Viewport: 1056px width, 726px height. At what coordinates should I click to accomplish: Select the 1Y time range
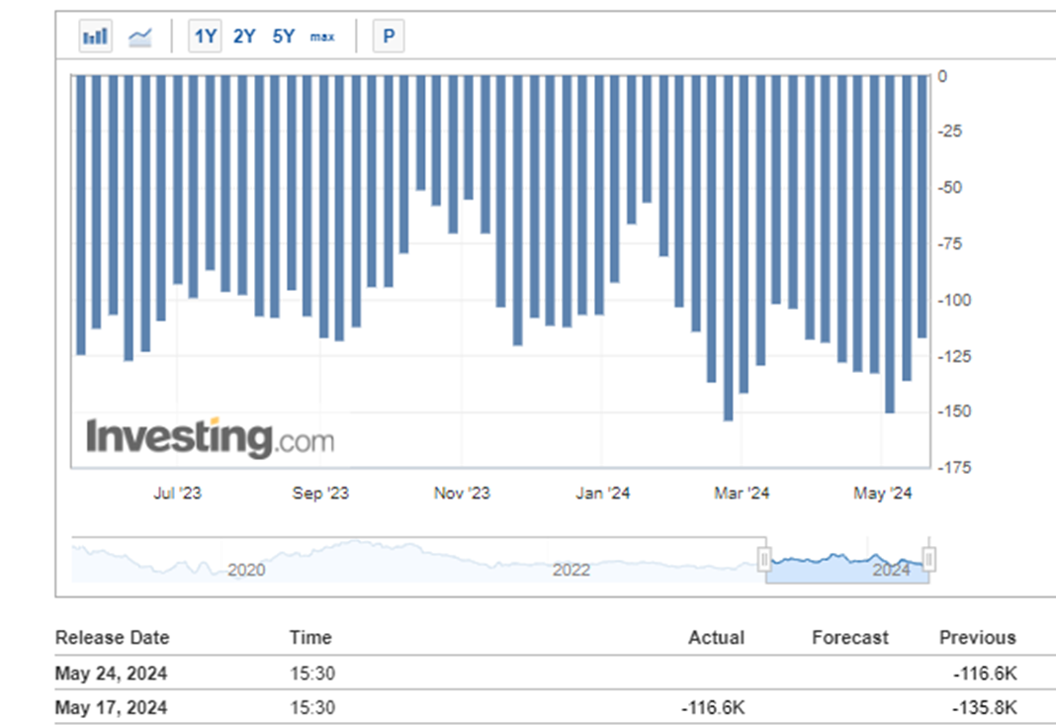click(205, 37)
